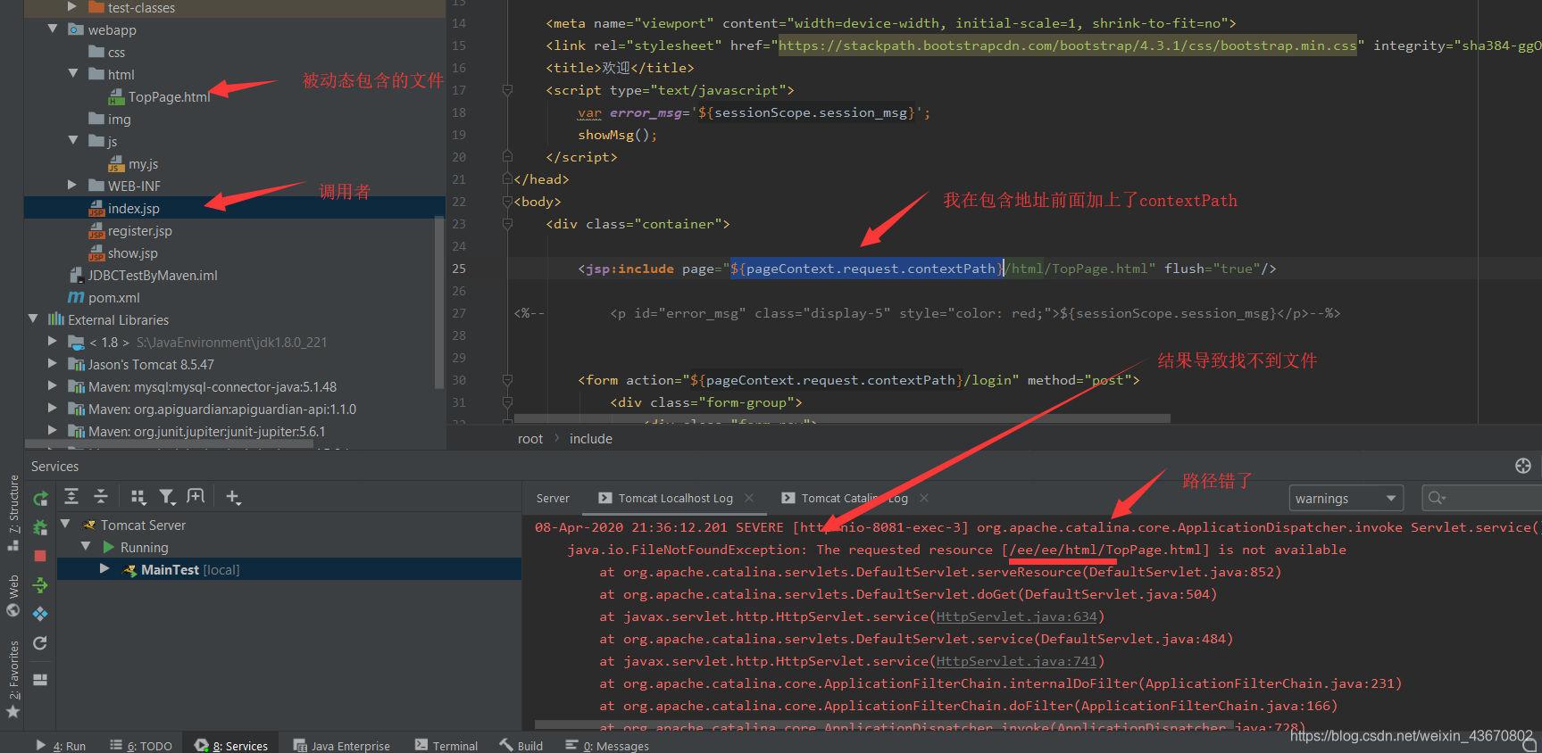The width and height of the screenshot is (1542, 753).
Task: Open the Terminal tool window
Action: 446,746
